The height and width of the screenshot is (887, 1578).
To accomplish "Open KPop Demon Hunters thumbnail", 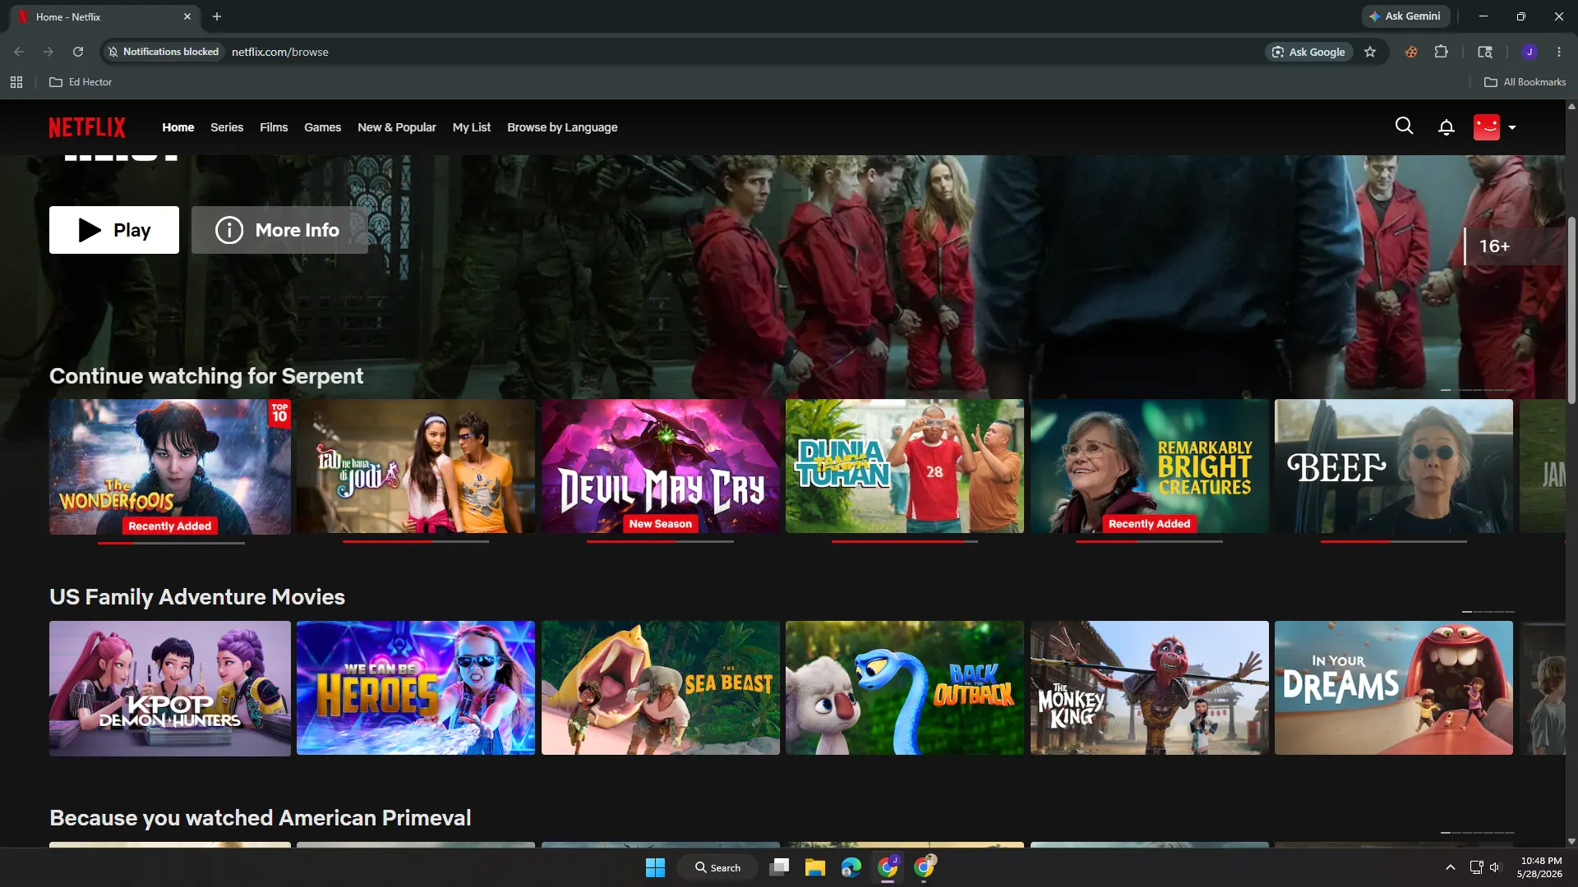I will [x=169, y=688].
